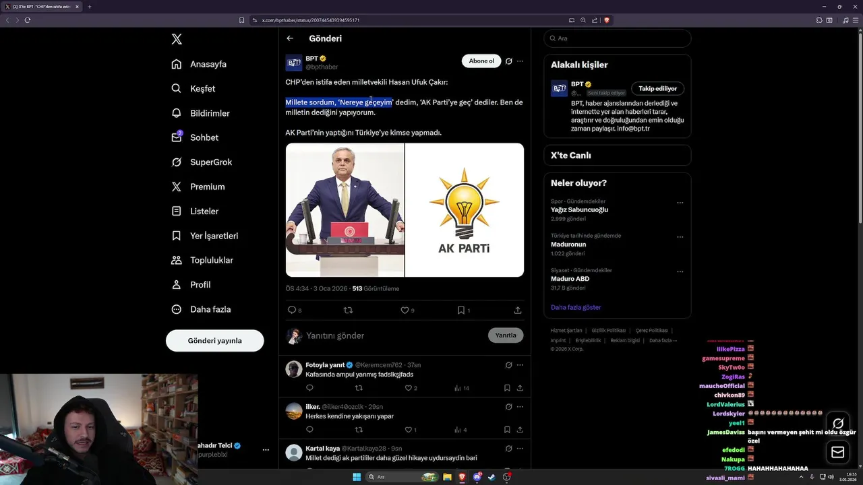Open options menu on Fotoyla yanıt reply
This screenshot has width=863, height=485.
[520, 365]
